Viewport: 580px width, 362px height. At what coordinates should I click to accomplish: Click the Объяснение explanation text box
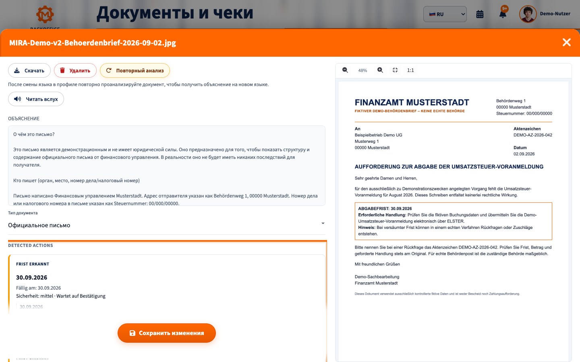click(x=167, y=166)
